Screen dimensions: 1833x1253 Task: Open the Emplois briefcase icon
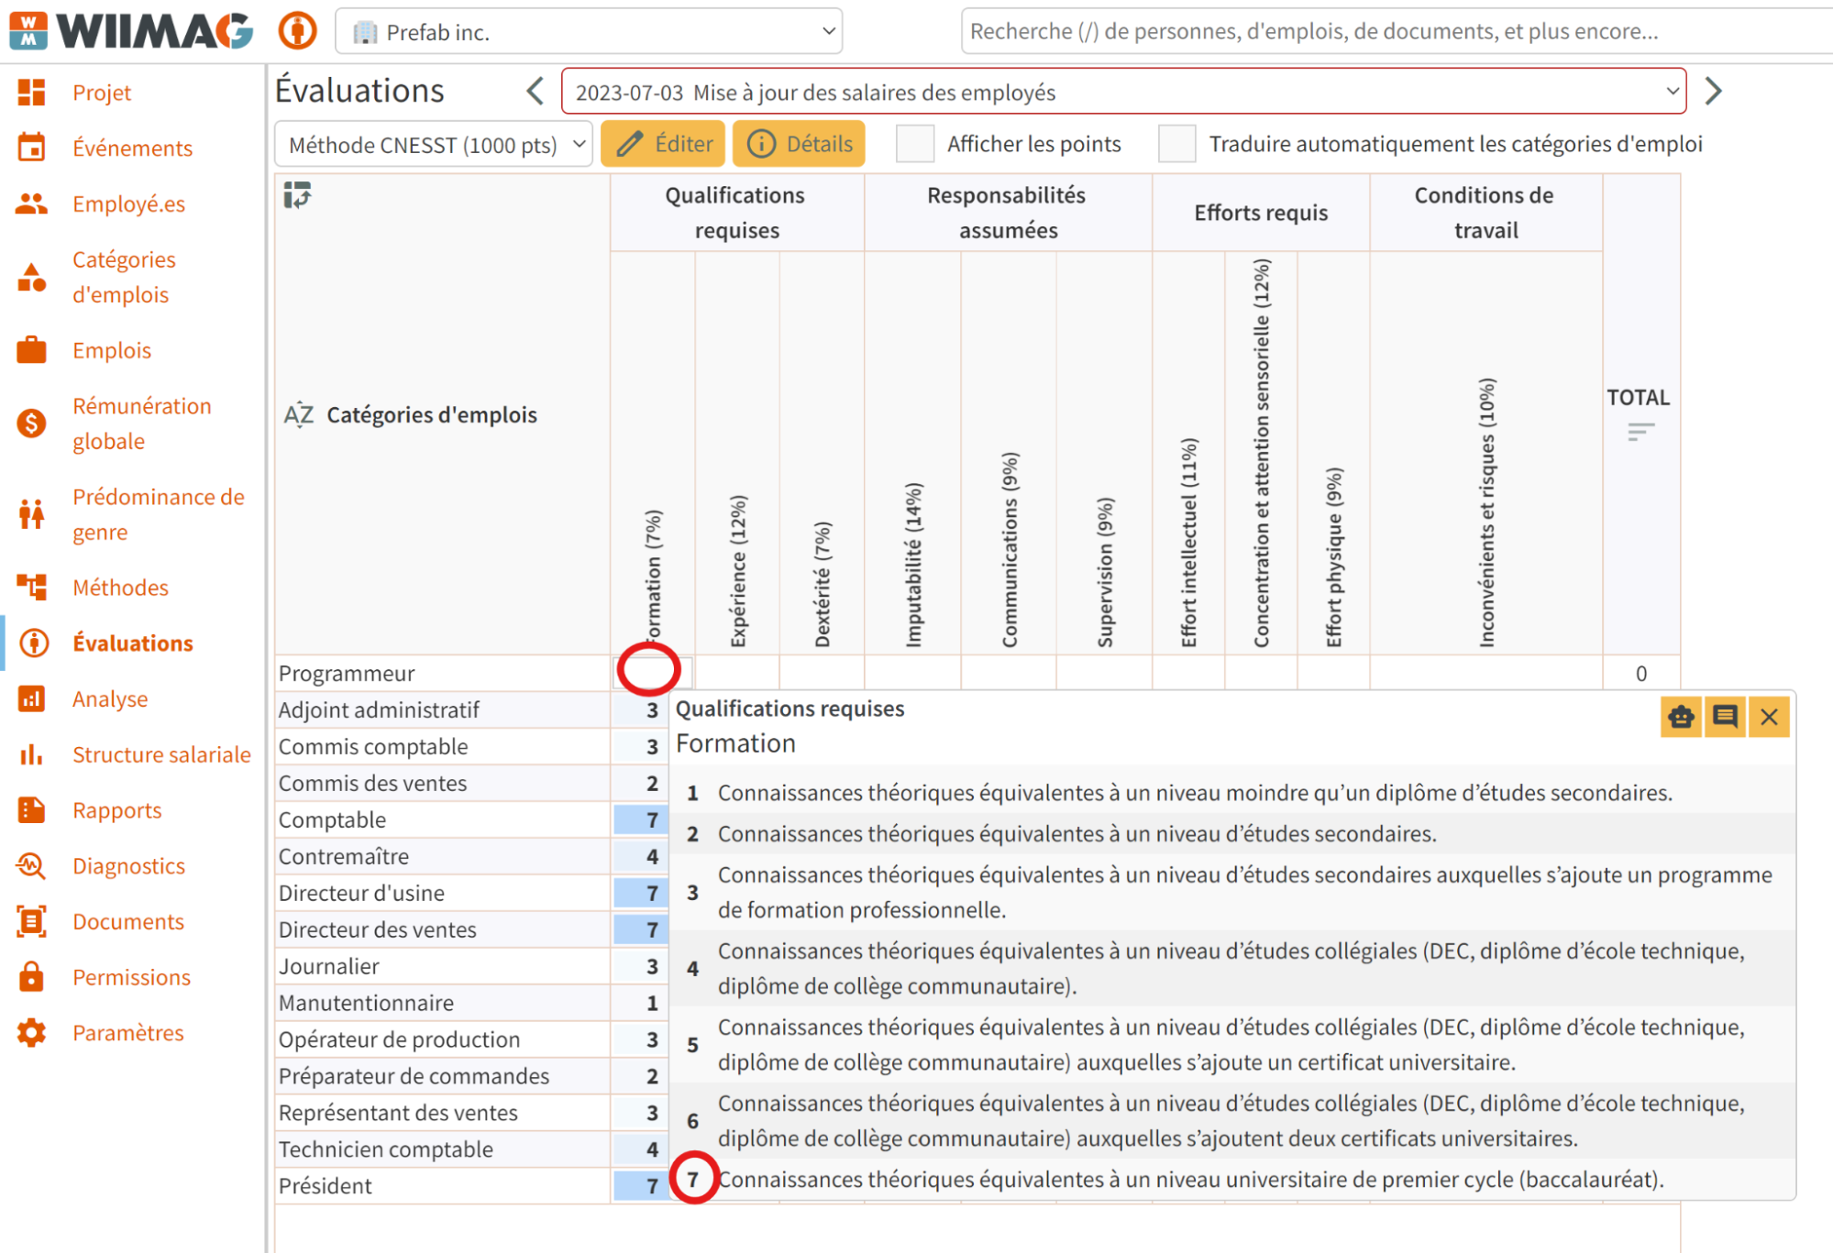pyautogui.click(x=31, y=350)
